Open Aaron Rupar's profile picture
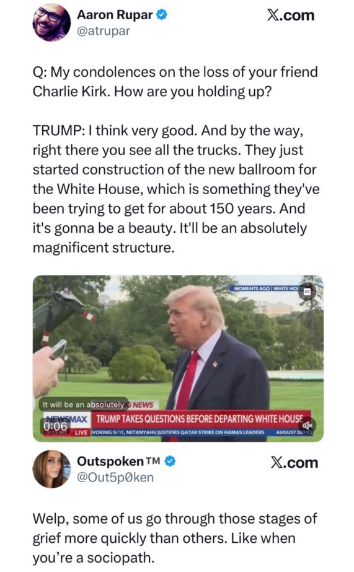Screen dimensions: 354x572 click(x=51, y=22)
